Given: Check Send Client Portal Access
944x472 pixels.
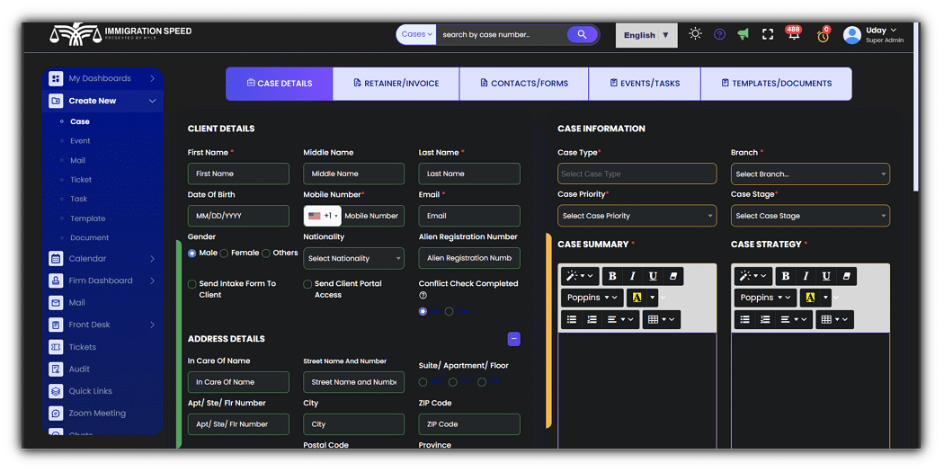Looking at the screenshot, I should coord(307,284).
